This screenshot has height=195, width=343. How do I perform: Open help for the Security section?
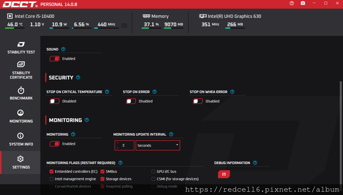(x=78, y=77)
